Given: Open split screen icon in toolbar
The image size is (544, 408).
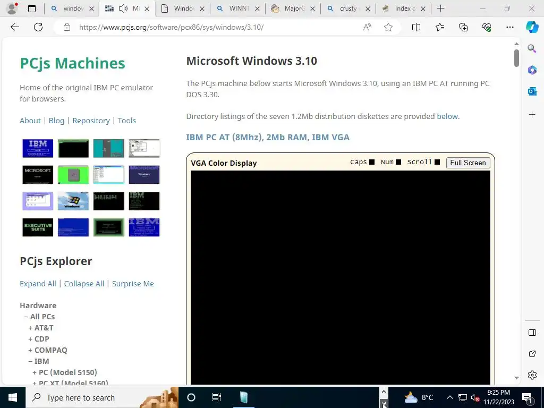Looking at the screenshot, I should coord(416,27).
